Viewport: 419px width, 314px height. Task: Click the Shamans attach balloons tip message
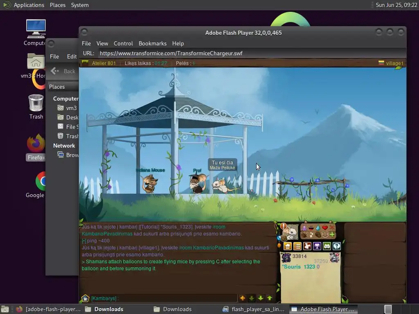[x=171, y=265]
